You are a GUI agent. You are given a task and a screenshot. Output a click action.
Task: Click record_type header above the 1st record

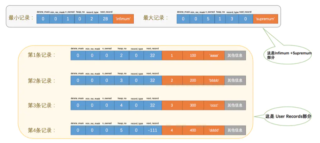pos(137,49)
